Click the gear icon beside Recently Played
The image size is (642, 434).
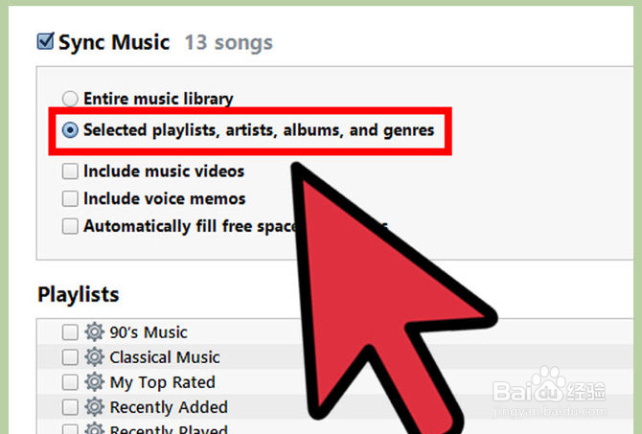point(94,428)
